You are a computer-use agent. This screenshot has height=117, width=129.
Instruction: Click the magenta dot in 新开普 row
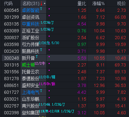click(49, 57)
